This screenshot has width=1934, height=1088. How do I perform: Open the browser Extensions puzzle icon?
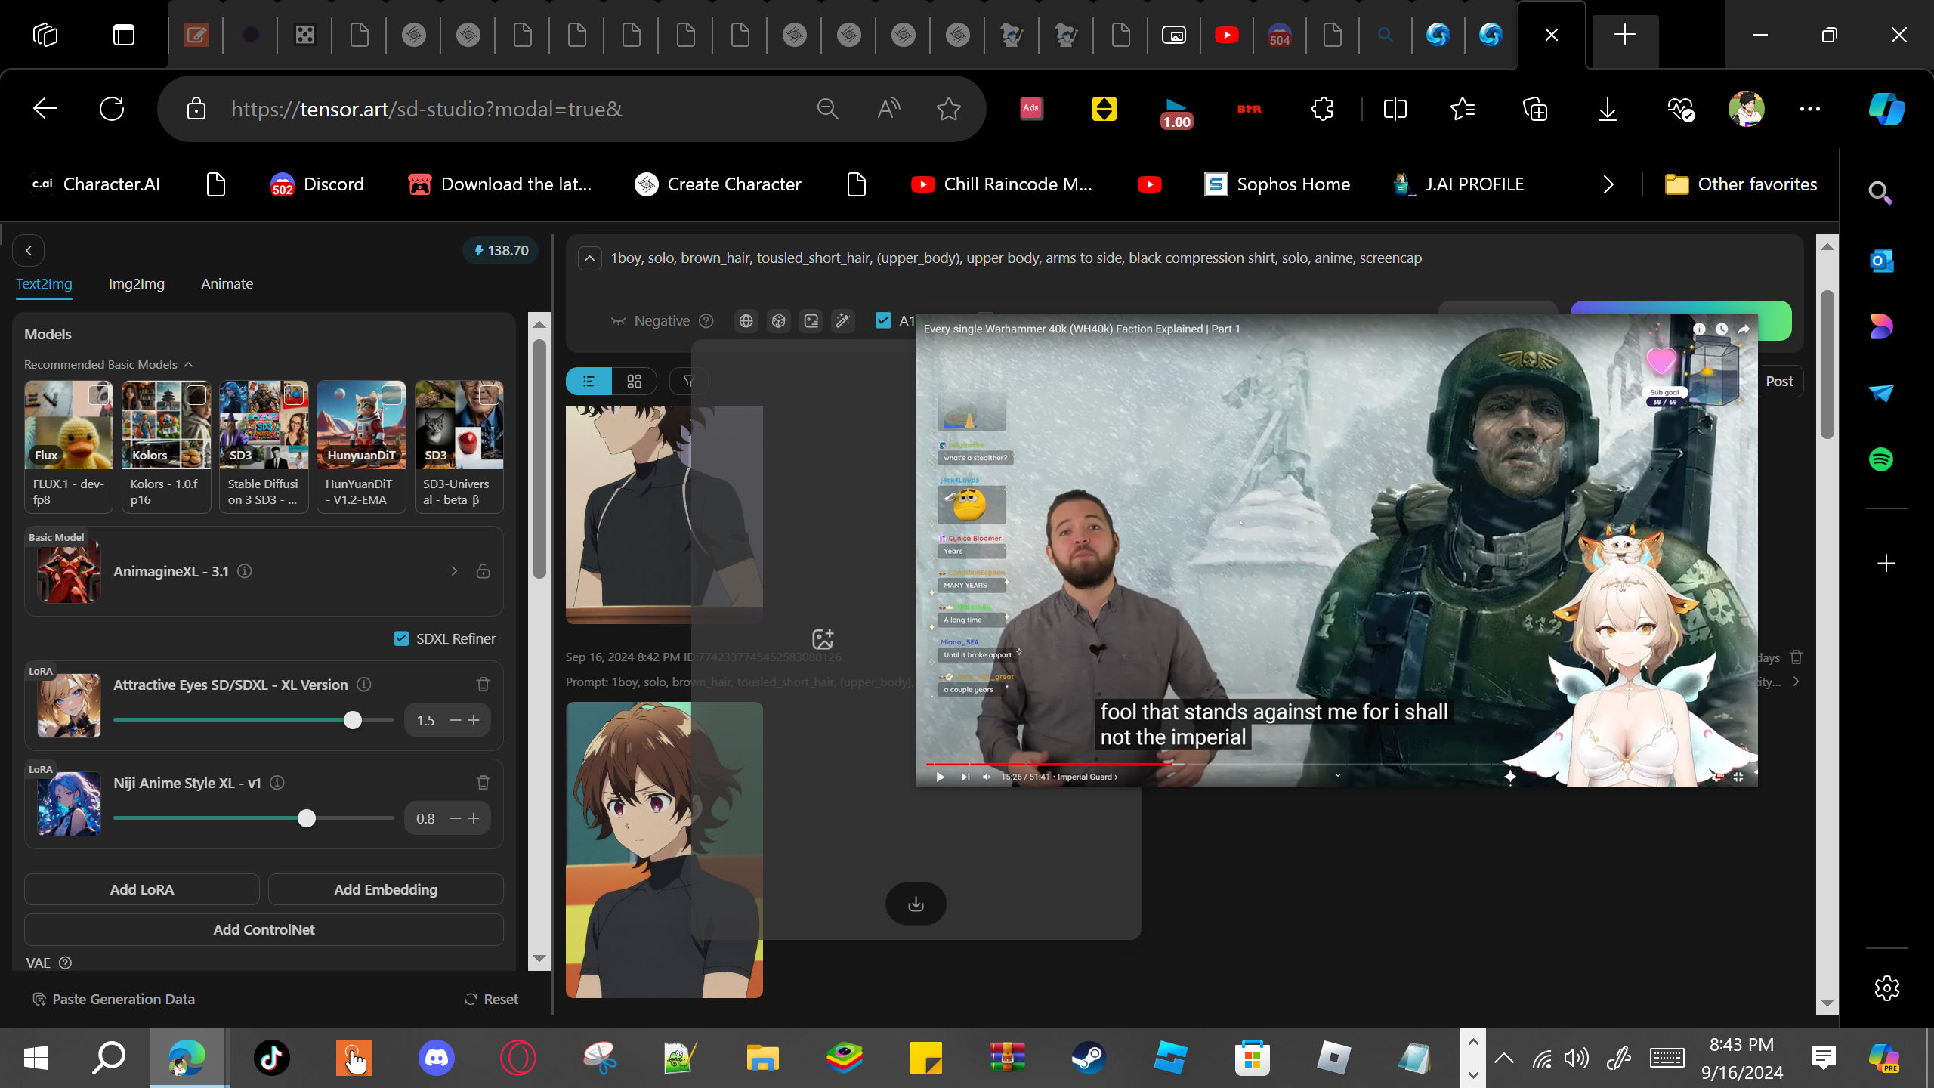(1322, 109)
